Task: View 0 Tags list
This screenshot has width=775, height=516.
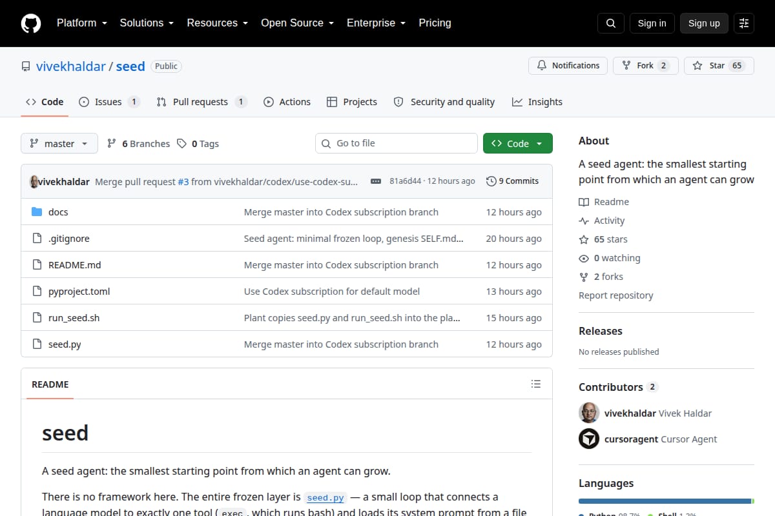Action: (x=198, y=144)
